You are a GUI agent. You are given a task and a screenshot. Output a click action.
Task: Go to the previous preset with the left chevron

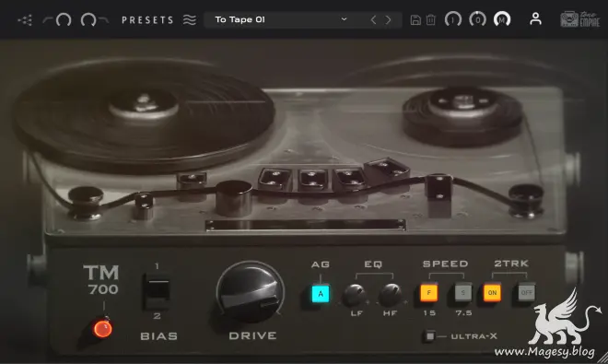(373, 19)
